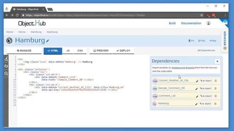
Task: Follow the dragging and dropping link
Action: click(183, 68)
